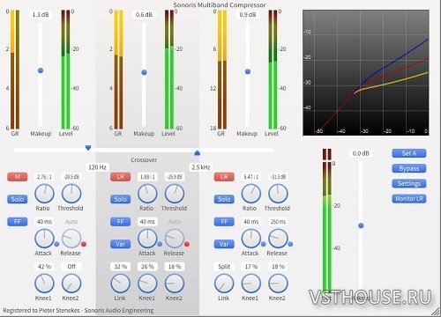Click the compression transfer curve graph
The image size is (441, 317).
click(x=366, y=73)
